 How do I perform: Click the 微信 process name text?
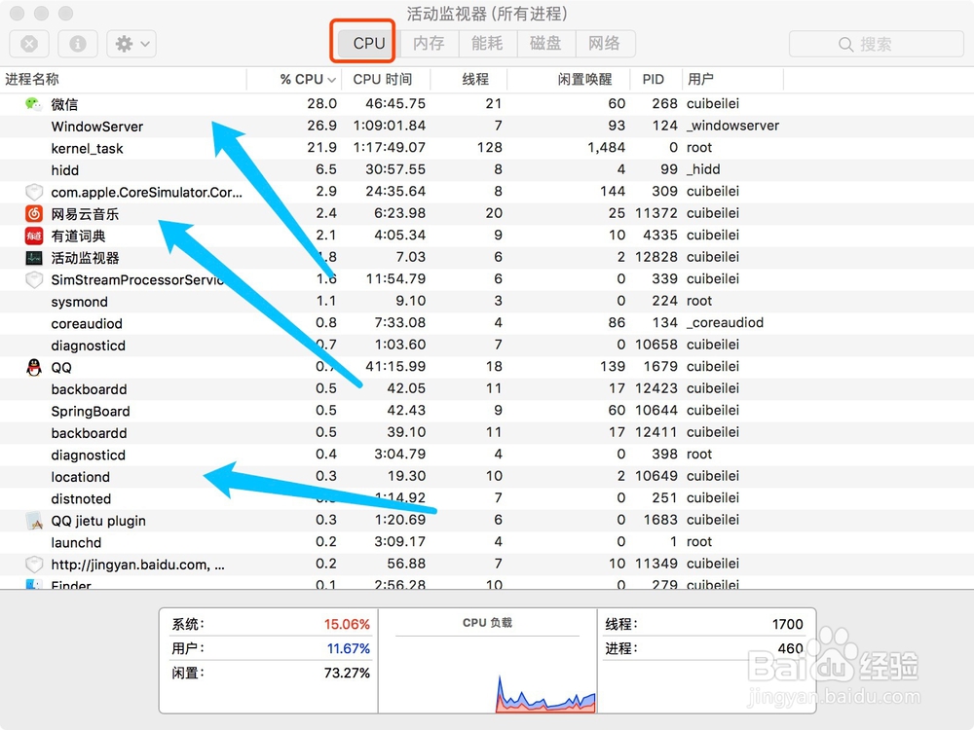coord(64,104)
